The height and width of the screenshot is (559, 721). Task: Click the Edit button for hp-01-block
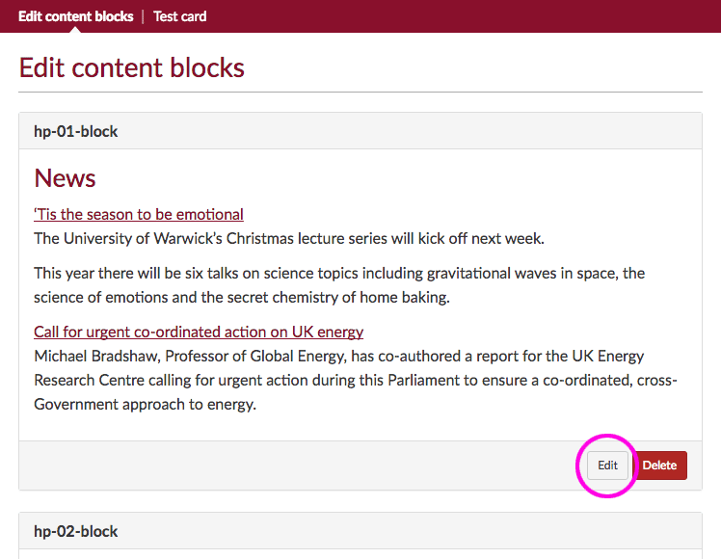click(607, 466)
